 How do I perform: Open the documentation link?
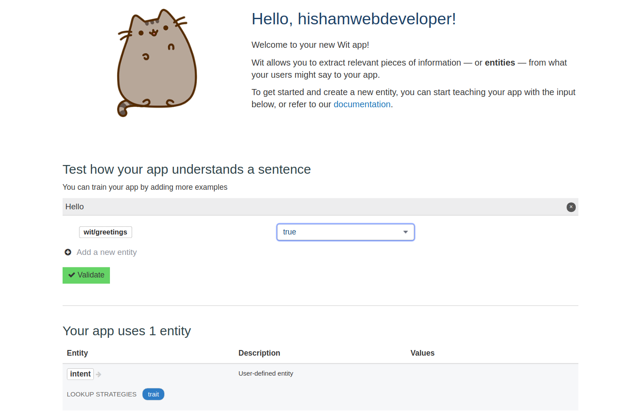click(362, 104)
